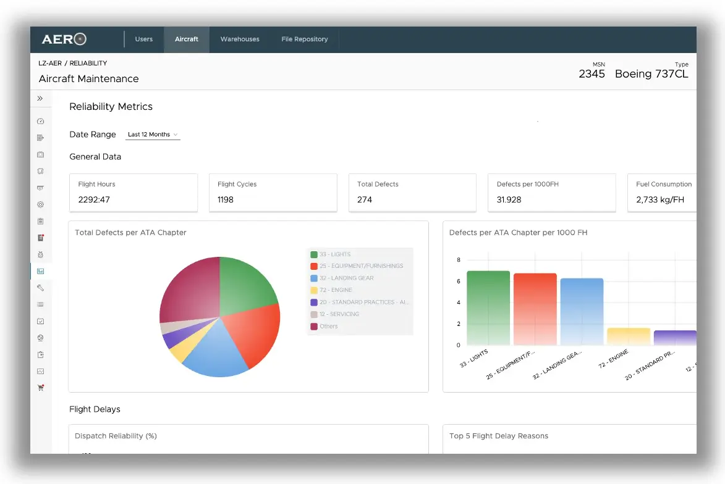Click the list lines icon in sidebar
This screenshot has width=725, height=484.
pyautogui.click(x=41, y=304)
